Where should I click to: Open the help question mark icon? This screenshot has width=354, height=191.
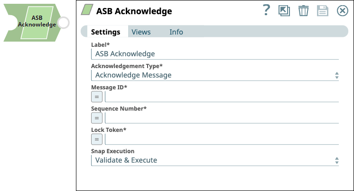(x=266, y=10)
